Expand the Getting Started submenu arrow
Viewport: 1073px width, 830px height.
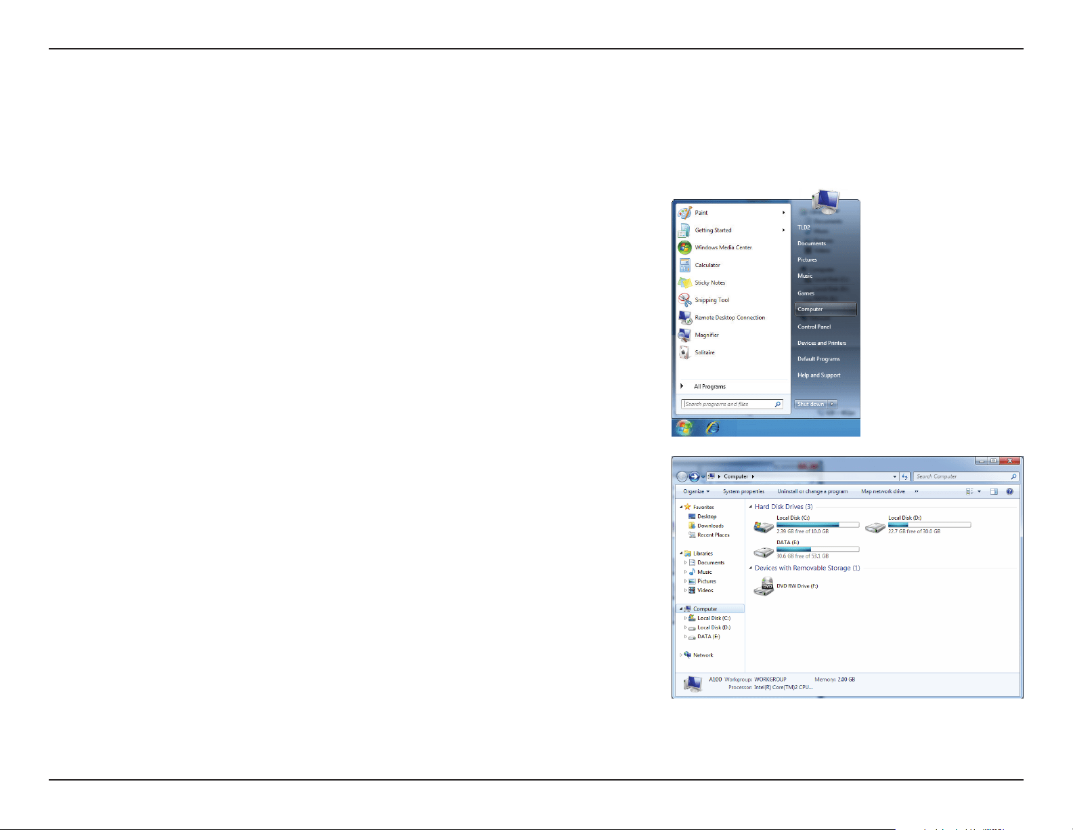(784, 230)
